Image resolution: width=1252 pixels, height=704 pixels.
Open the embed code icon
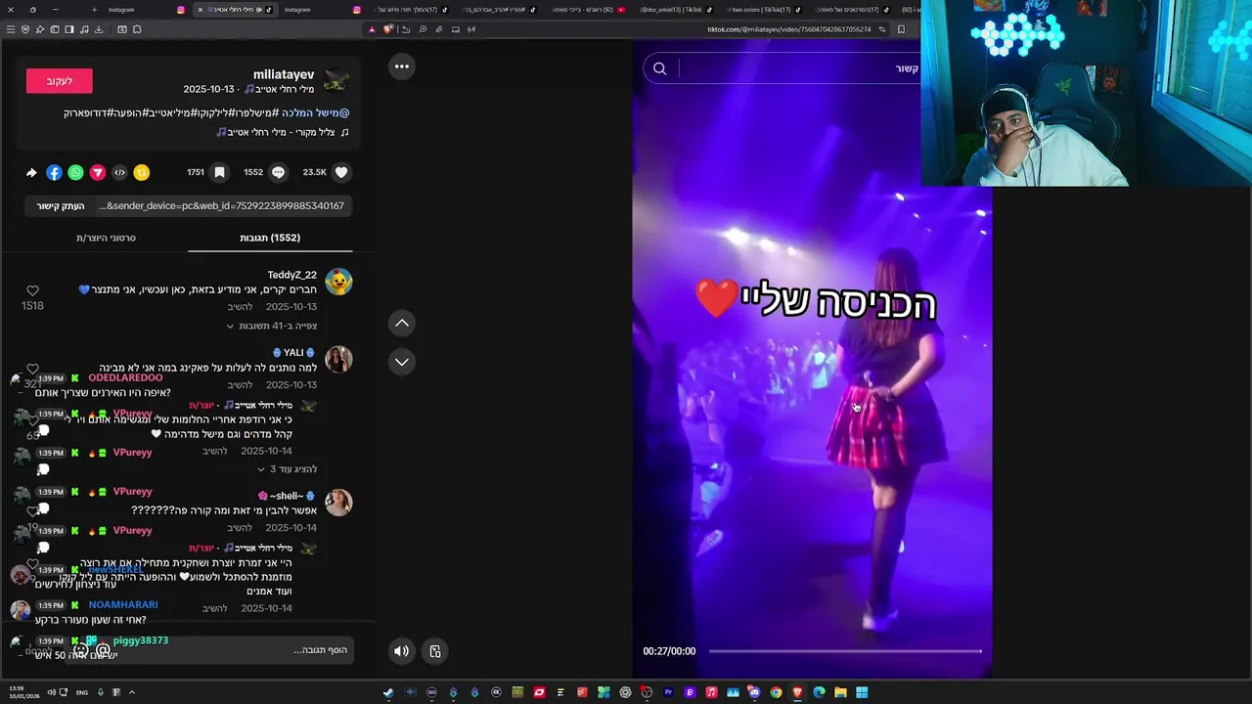point(119,172)
